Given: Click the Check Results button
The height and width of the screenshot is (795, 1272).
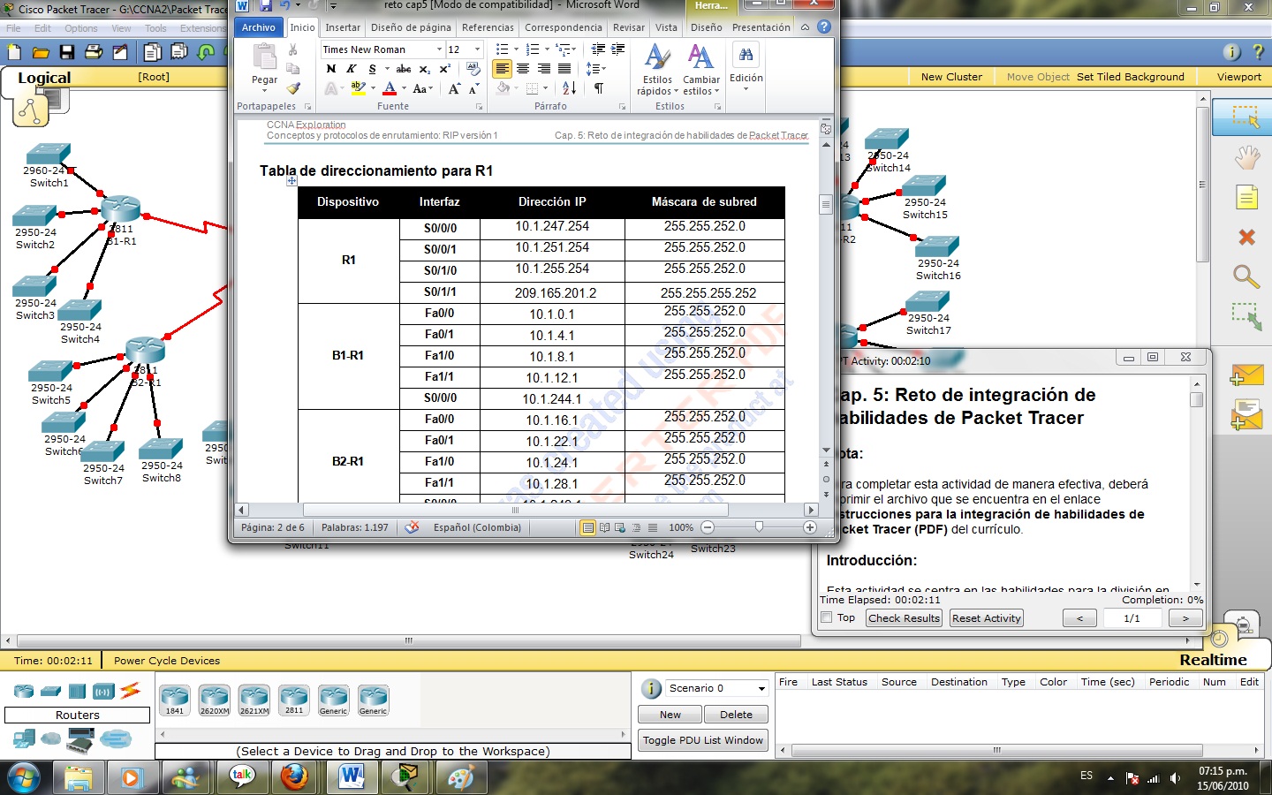Looking at the screenshot, I should point(904,618).
